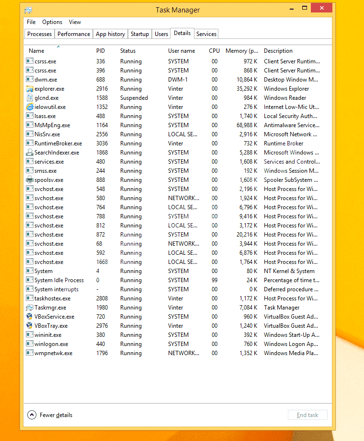
Task: Open the File menu
Action: (x=31, y=22)
